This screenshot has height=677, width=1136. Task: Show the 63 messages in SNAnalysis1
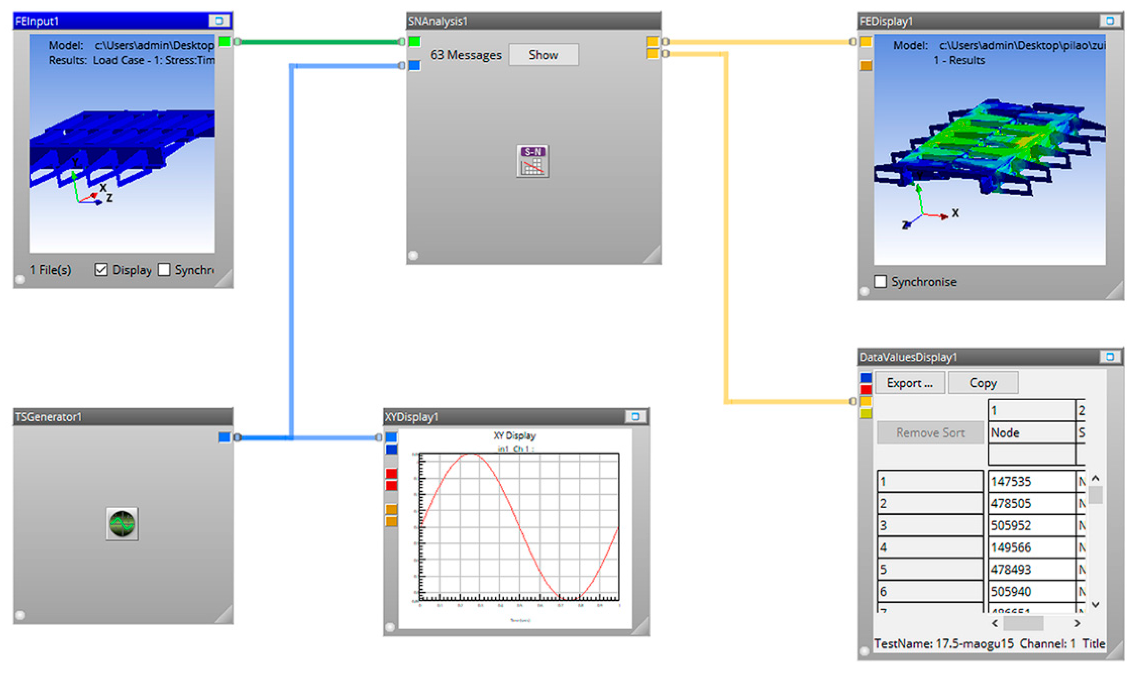click(x=543, y=55)
